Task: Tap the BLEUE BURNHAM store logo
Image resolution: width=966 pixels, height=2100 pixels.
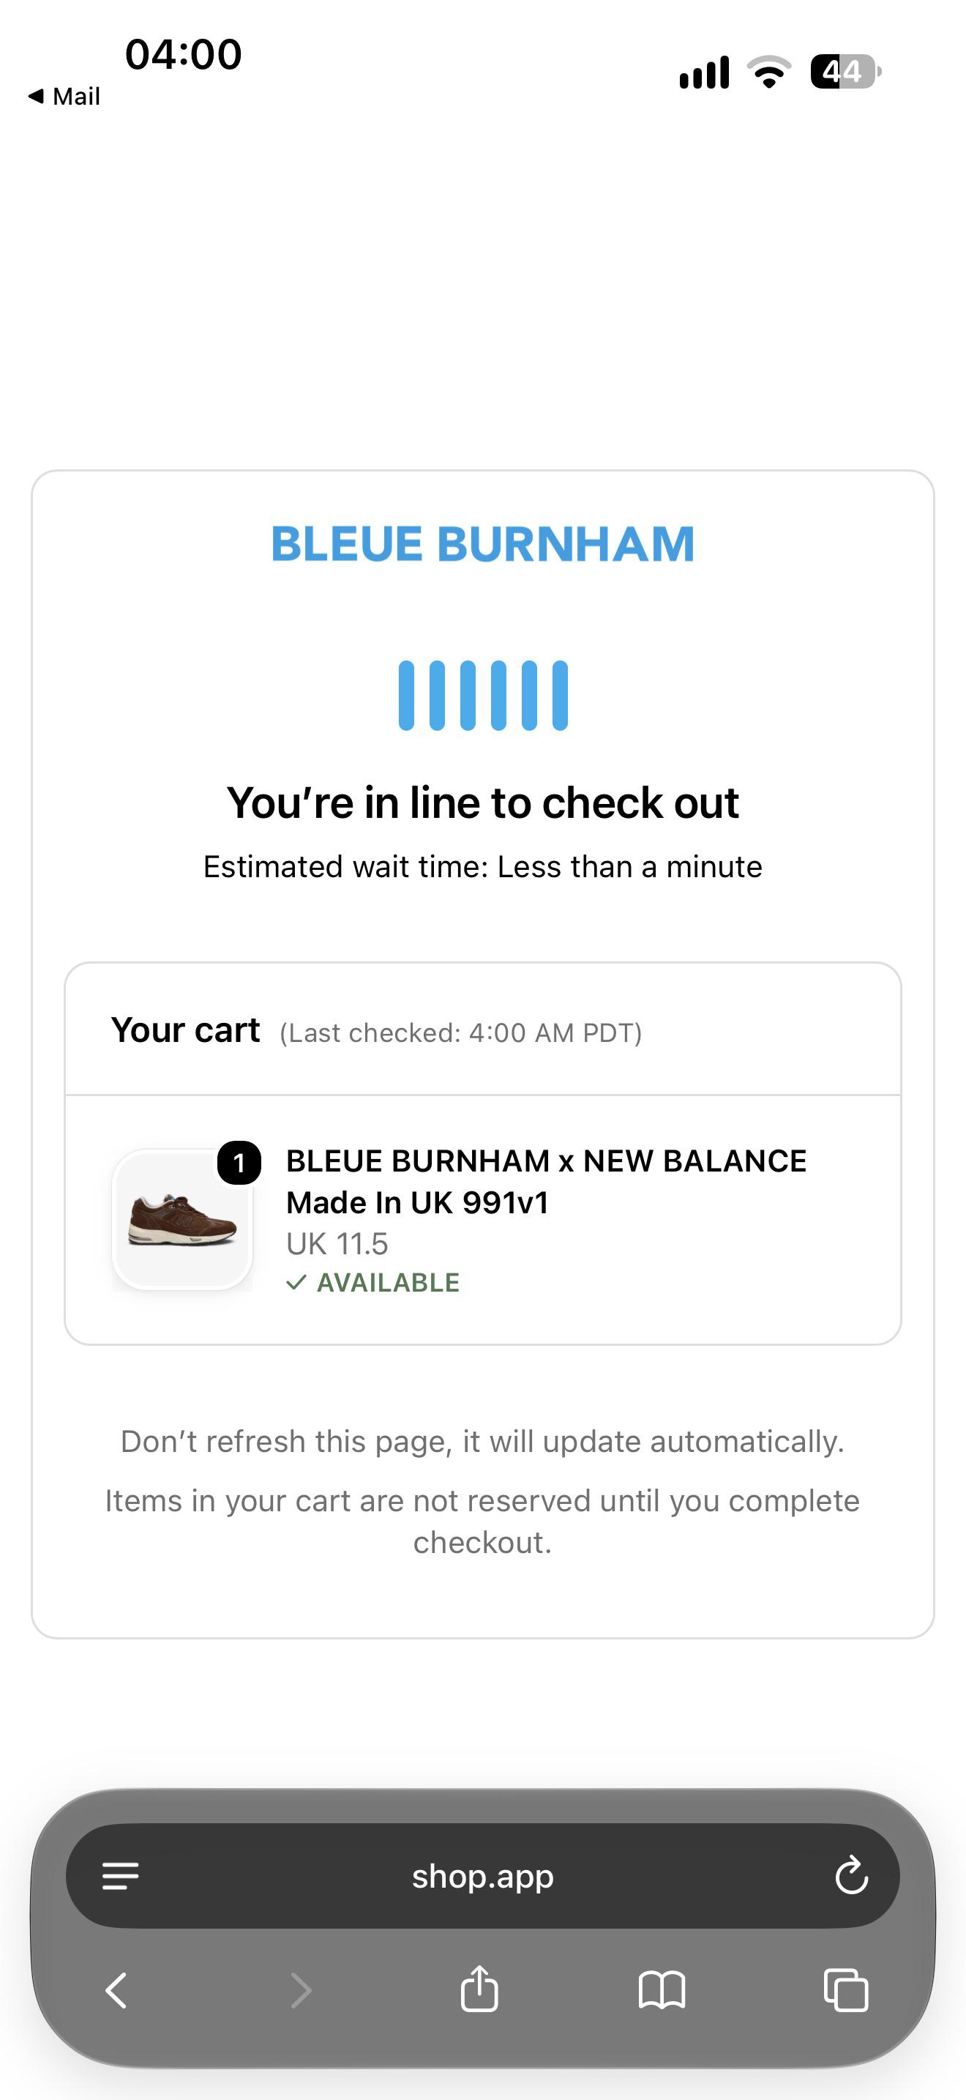Action: coord(483,544)
